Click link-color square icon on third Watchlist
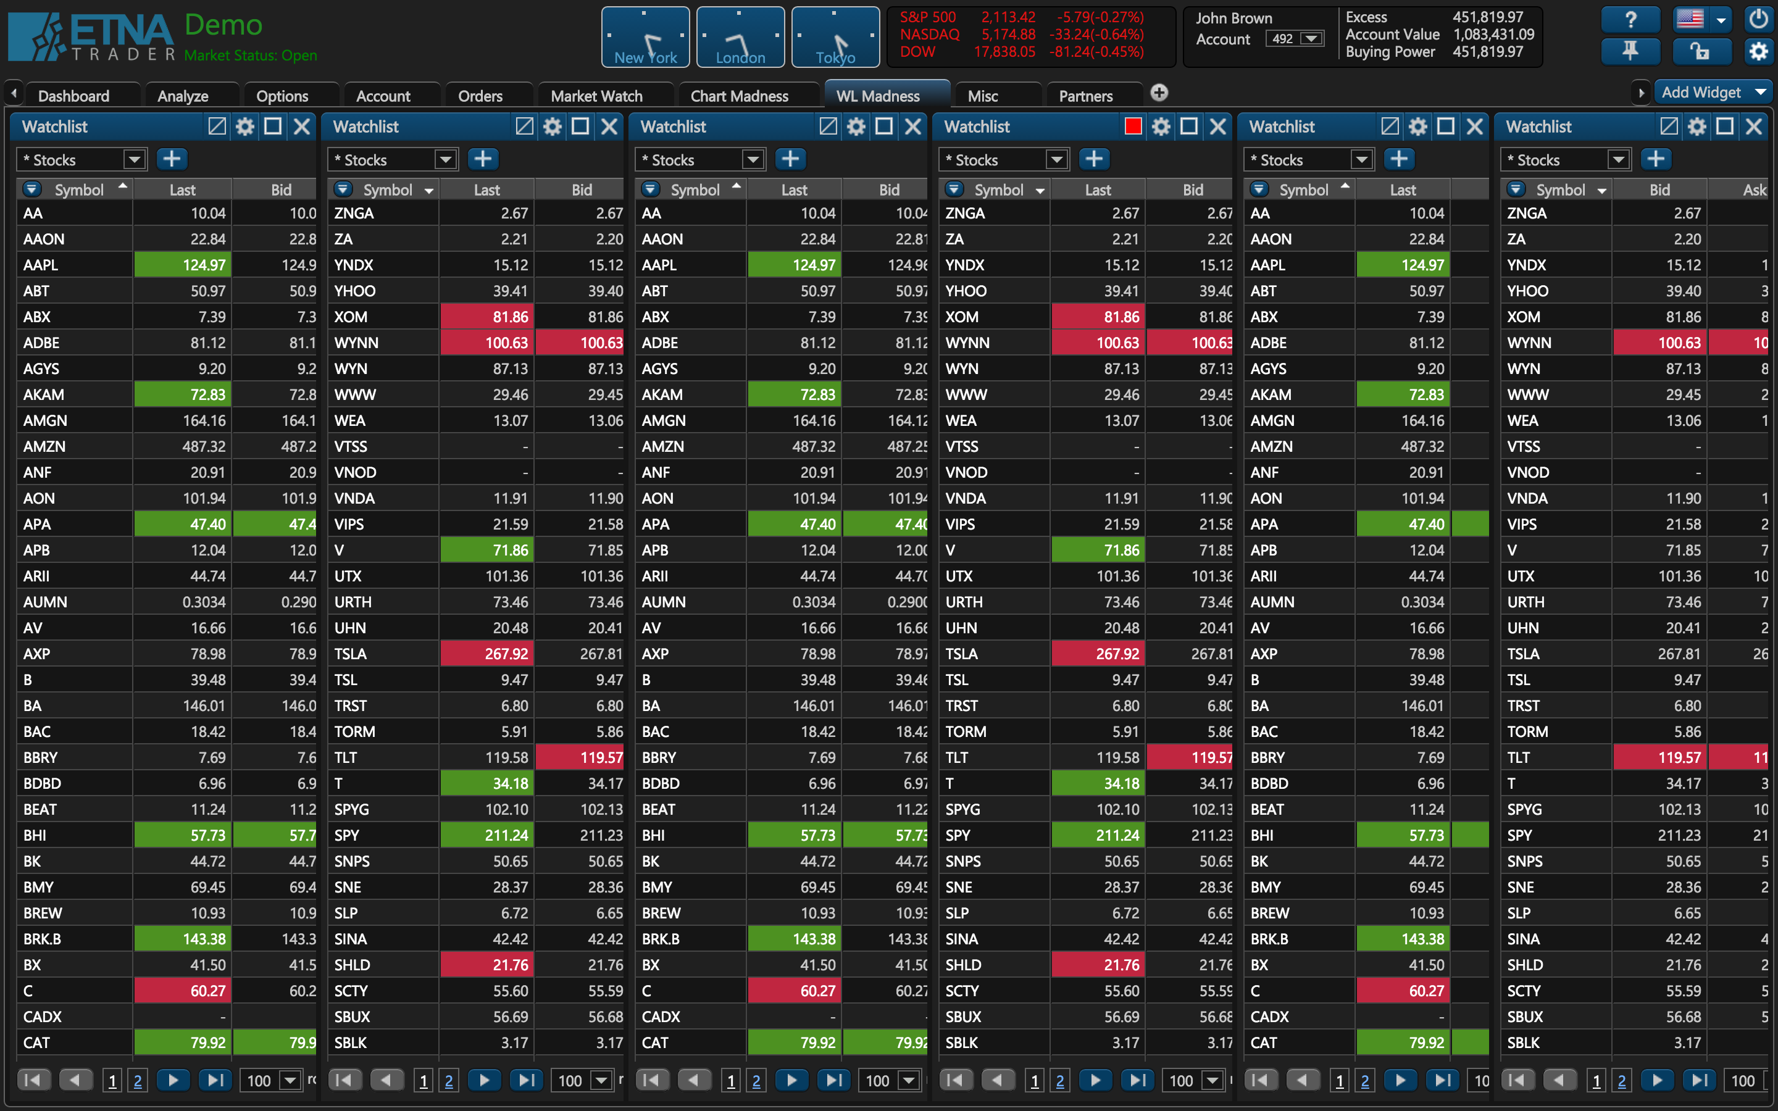 pyautogui.click(x=828, y=127)
